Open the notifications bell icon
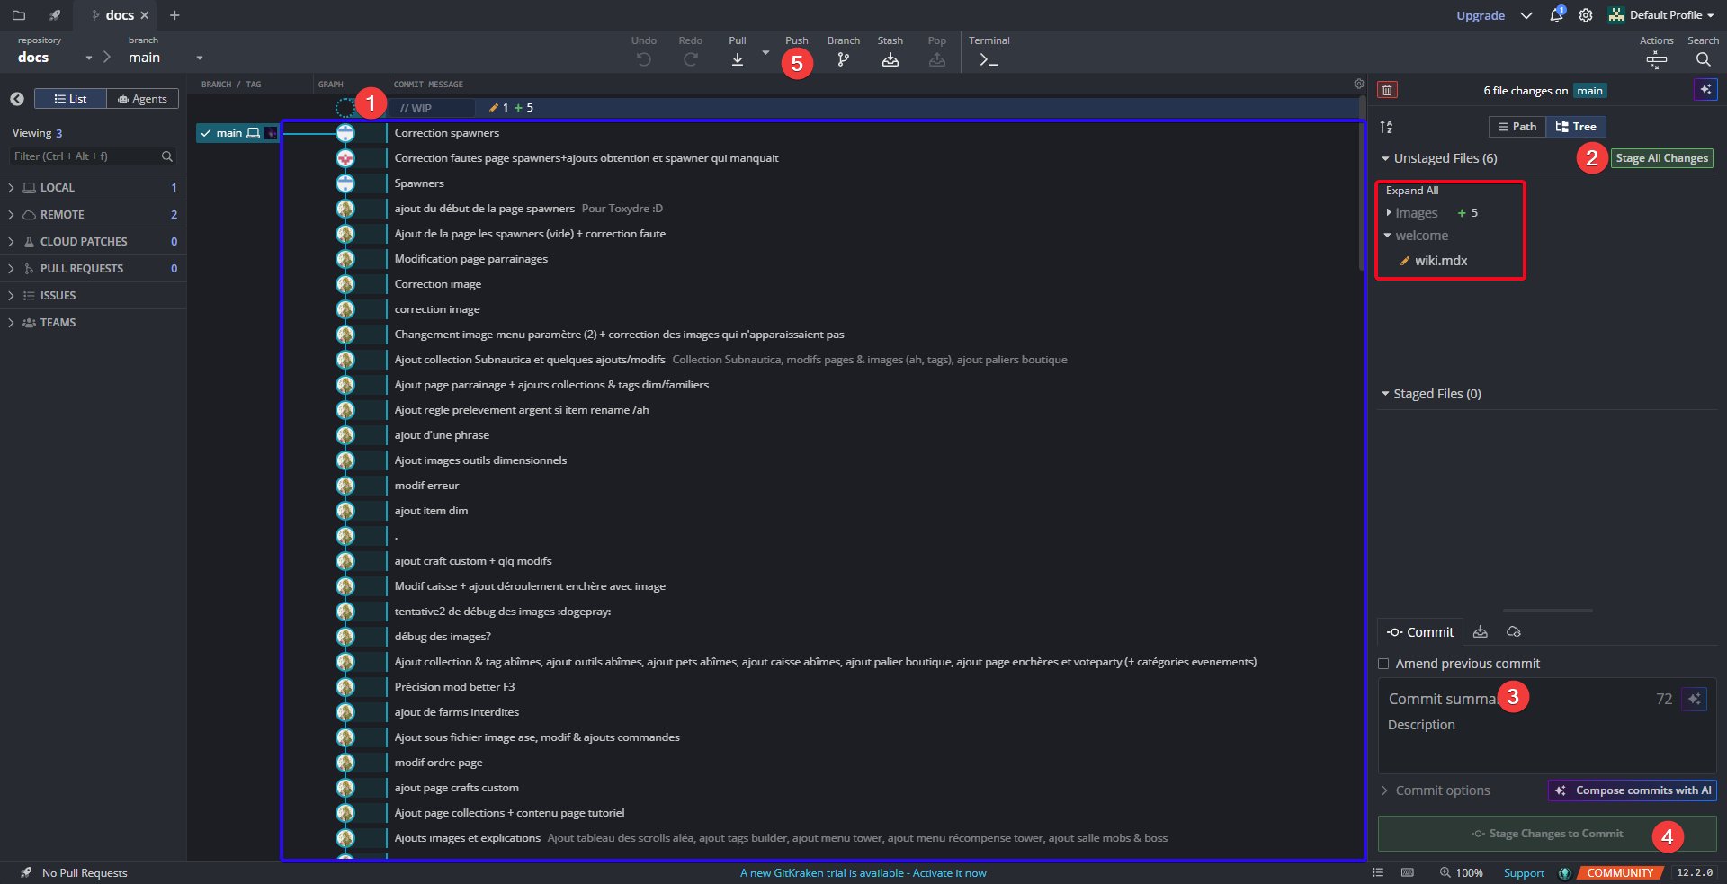1727x884 pixels. click(x=1556, y=15)
